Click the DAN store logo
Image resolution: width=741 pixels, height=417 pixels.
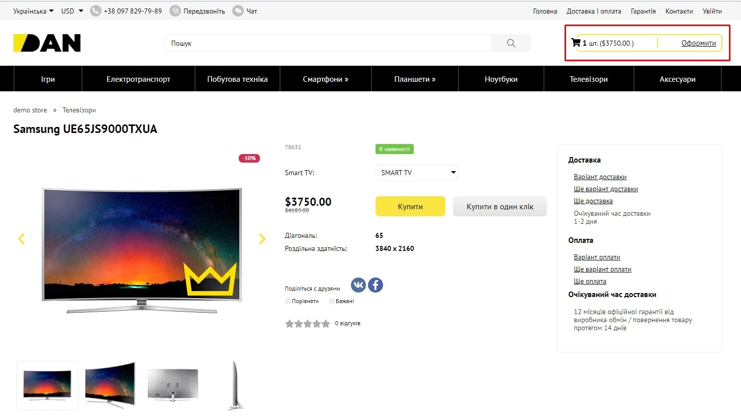46,43
